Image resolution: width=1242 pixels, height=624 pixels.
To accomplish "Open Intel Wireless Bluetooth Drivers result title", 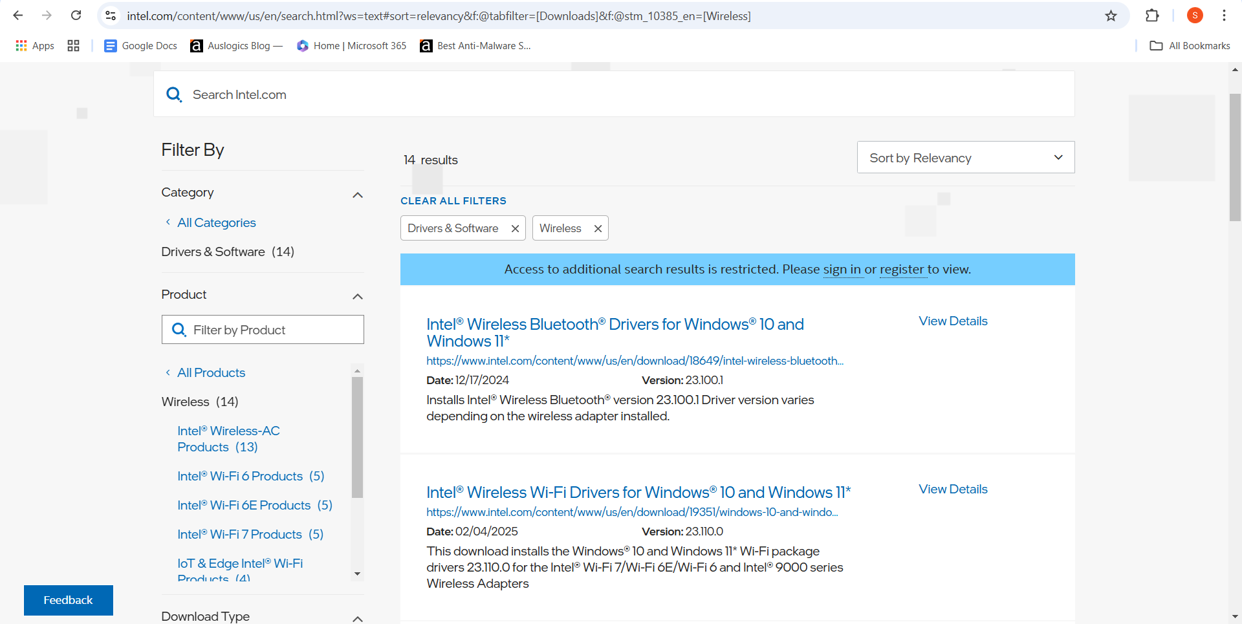I will 615,332.
